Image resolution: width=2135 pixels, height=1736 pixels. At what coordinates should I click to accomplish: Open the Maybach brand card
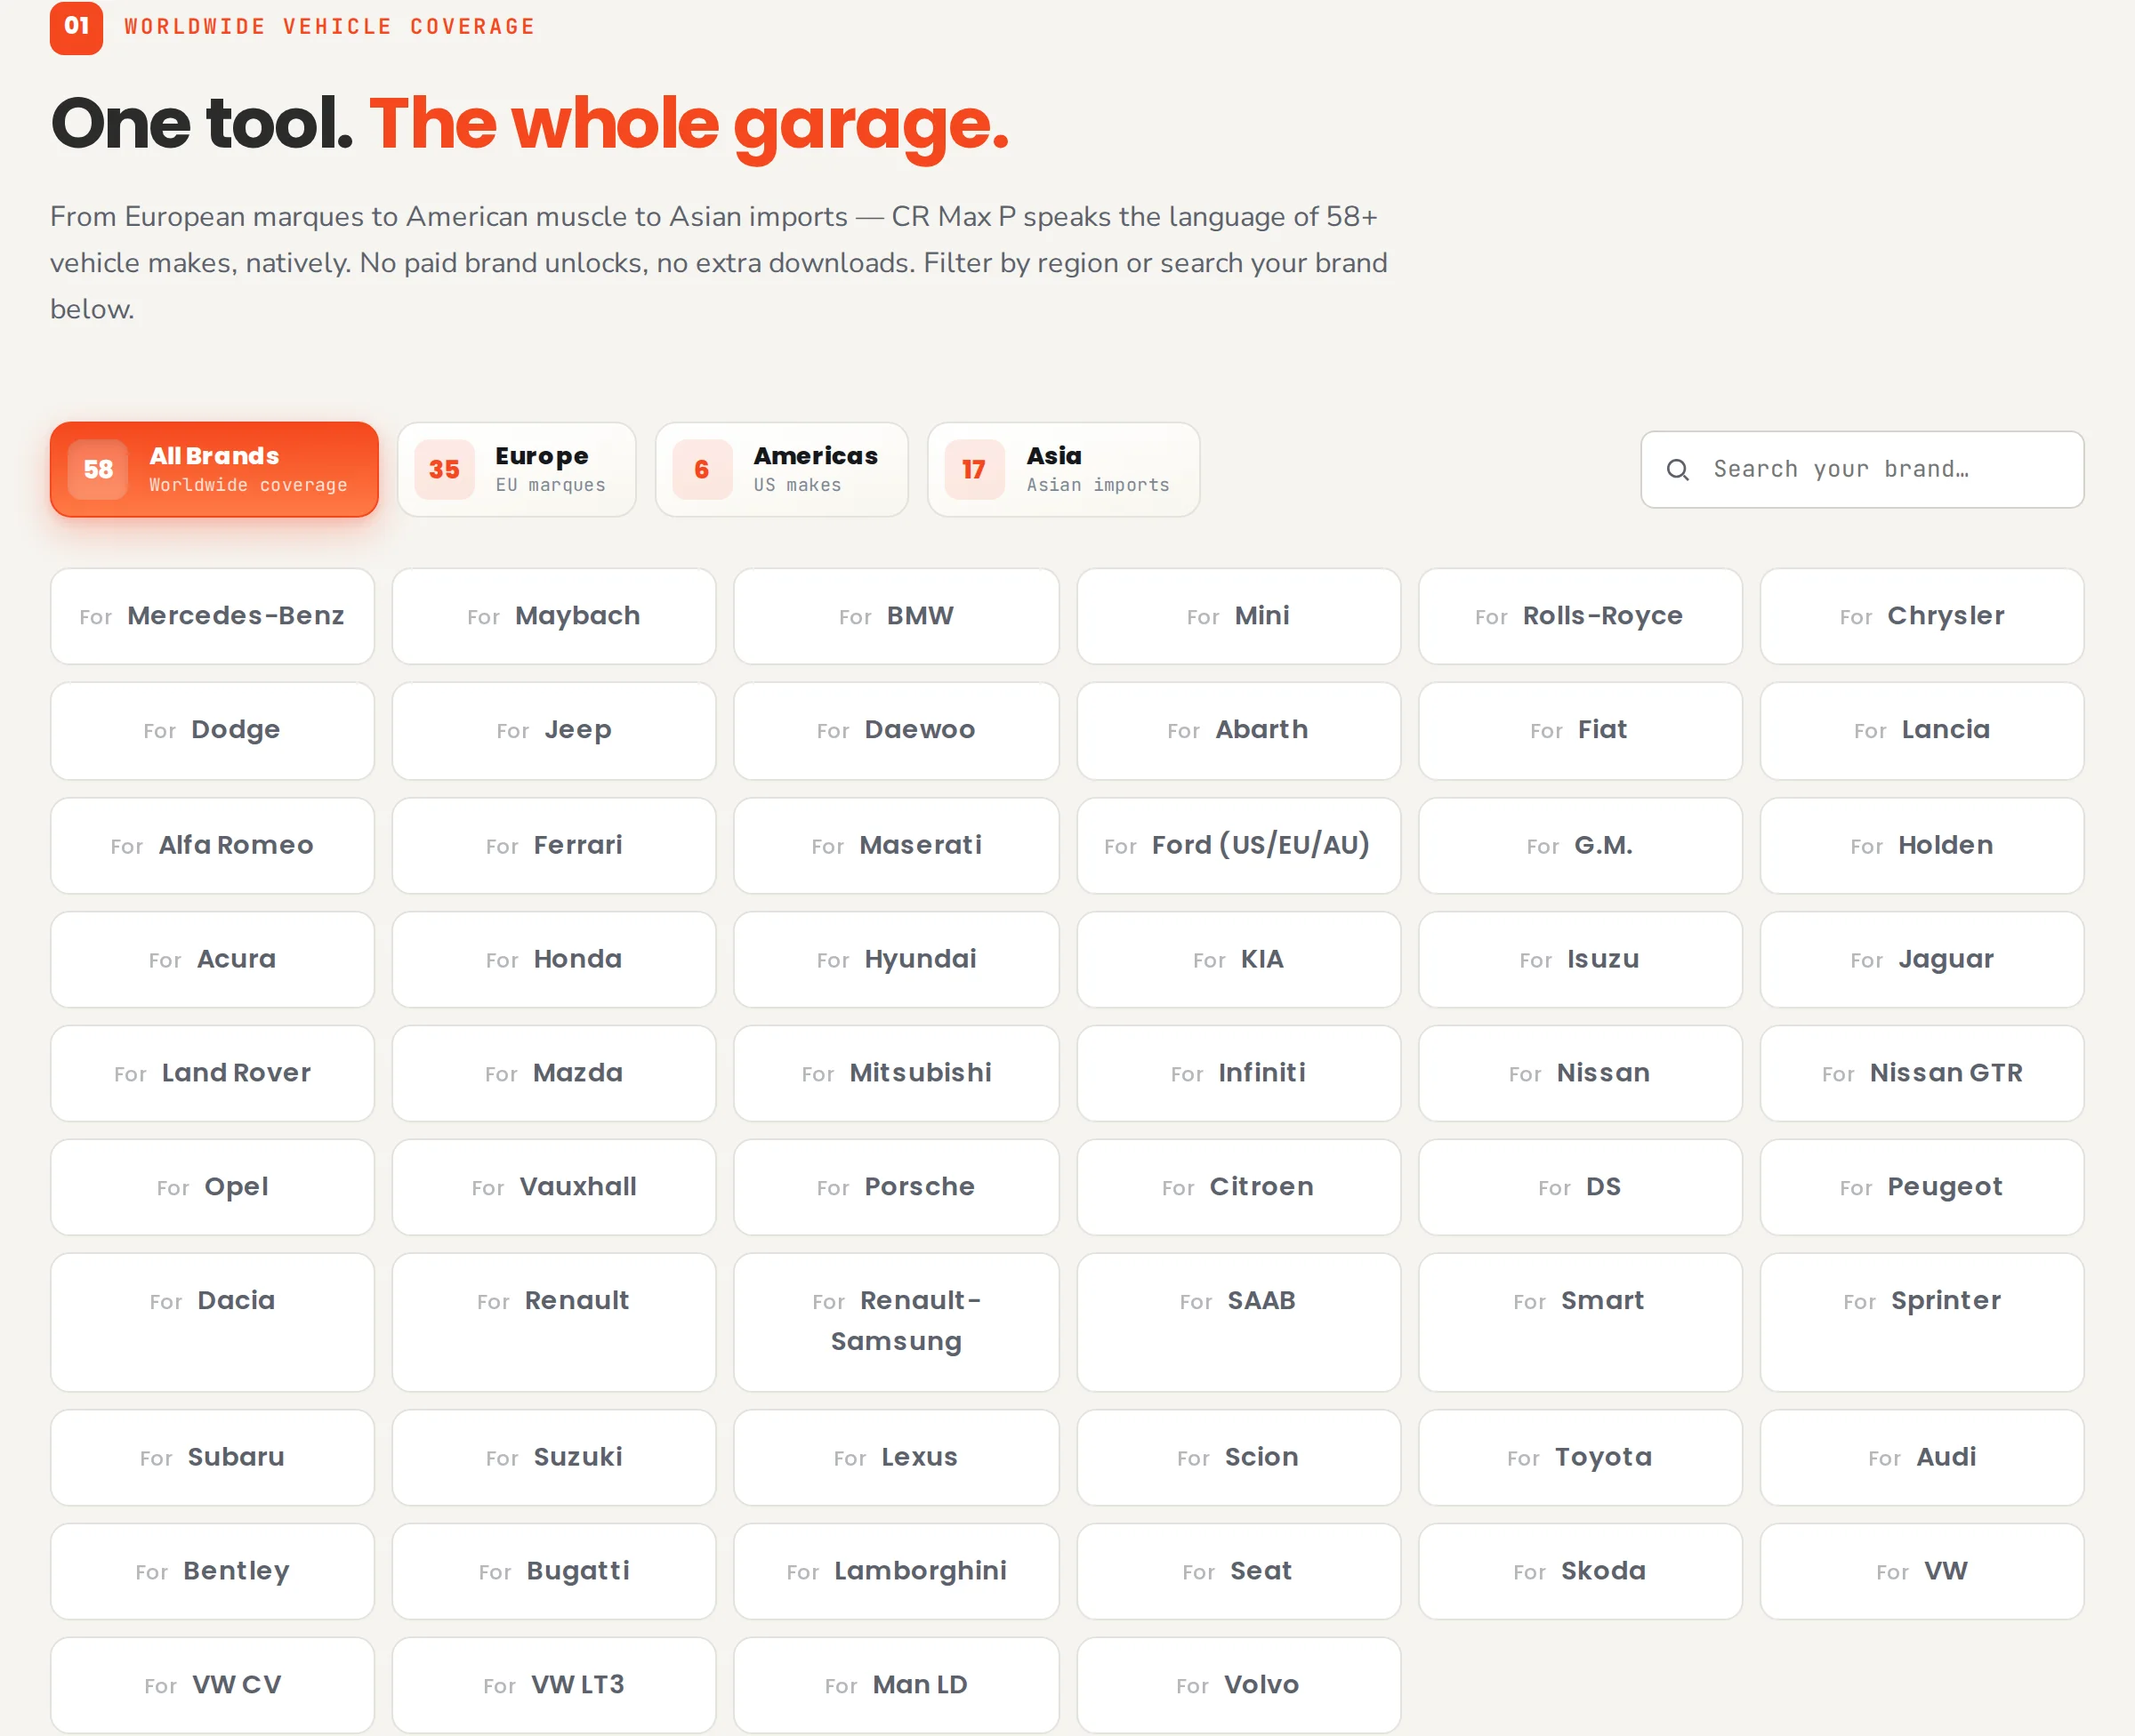(554, 616)
